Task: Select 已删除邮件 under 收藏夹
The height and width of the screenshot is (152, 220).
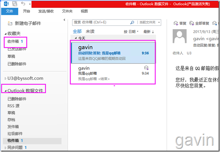Action: pyautogui.click(x=17, y=64)
